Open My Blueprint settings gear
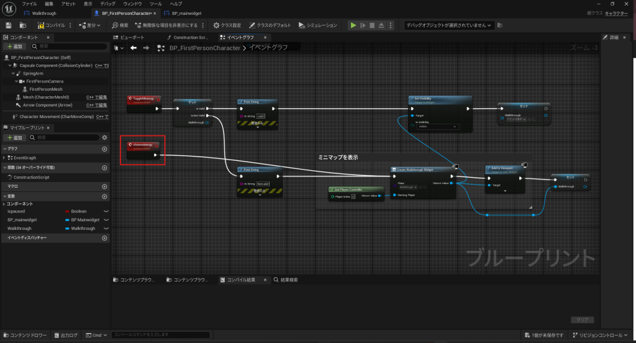636x343 pixels. point(104,137)
